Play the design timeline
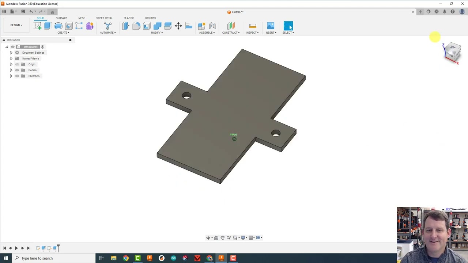 coord(16,248)
